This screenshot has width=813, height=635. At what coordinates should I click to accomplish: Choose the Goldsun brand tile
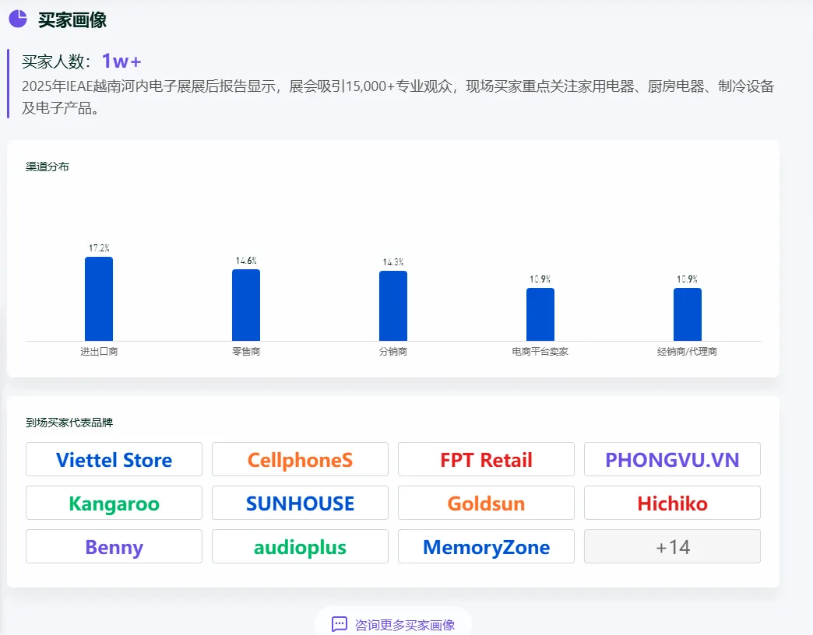487,503
